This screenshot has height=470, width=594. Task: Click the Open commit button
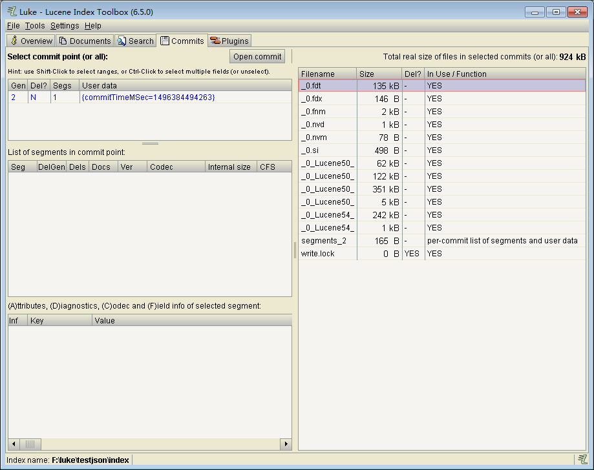tap(257, 56)
